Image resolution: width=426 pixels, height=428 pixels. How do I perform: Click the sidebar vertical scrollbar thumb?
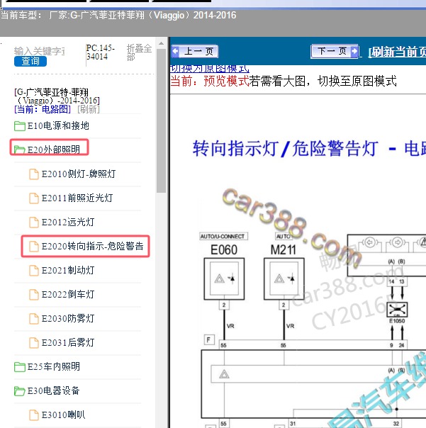(x=161, y=121)
